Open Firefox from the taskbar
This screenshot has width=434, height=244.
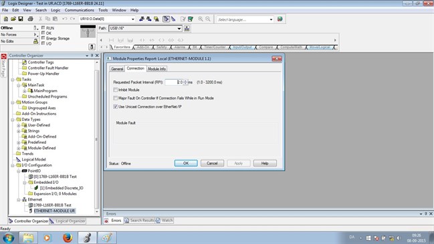68,237
